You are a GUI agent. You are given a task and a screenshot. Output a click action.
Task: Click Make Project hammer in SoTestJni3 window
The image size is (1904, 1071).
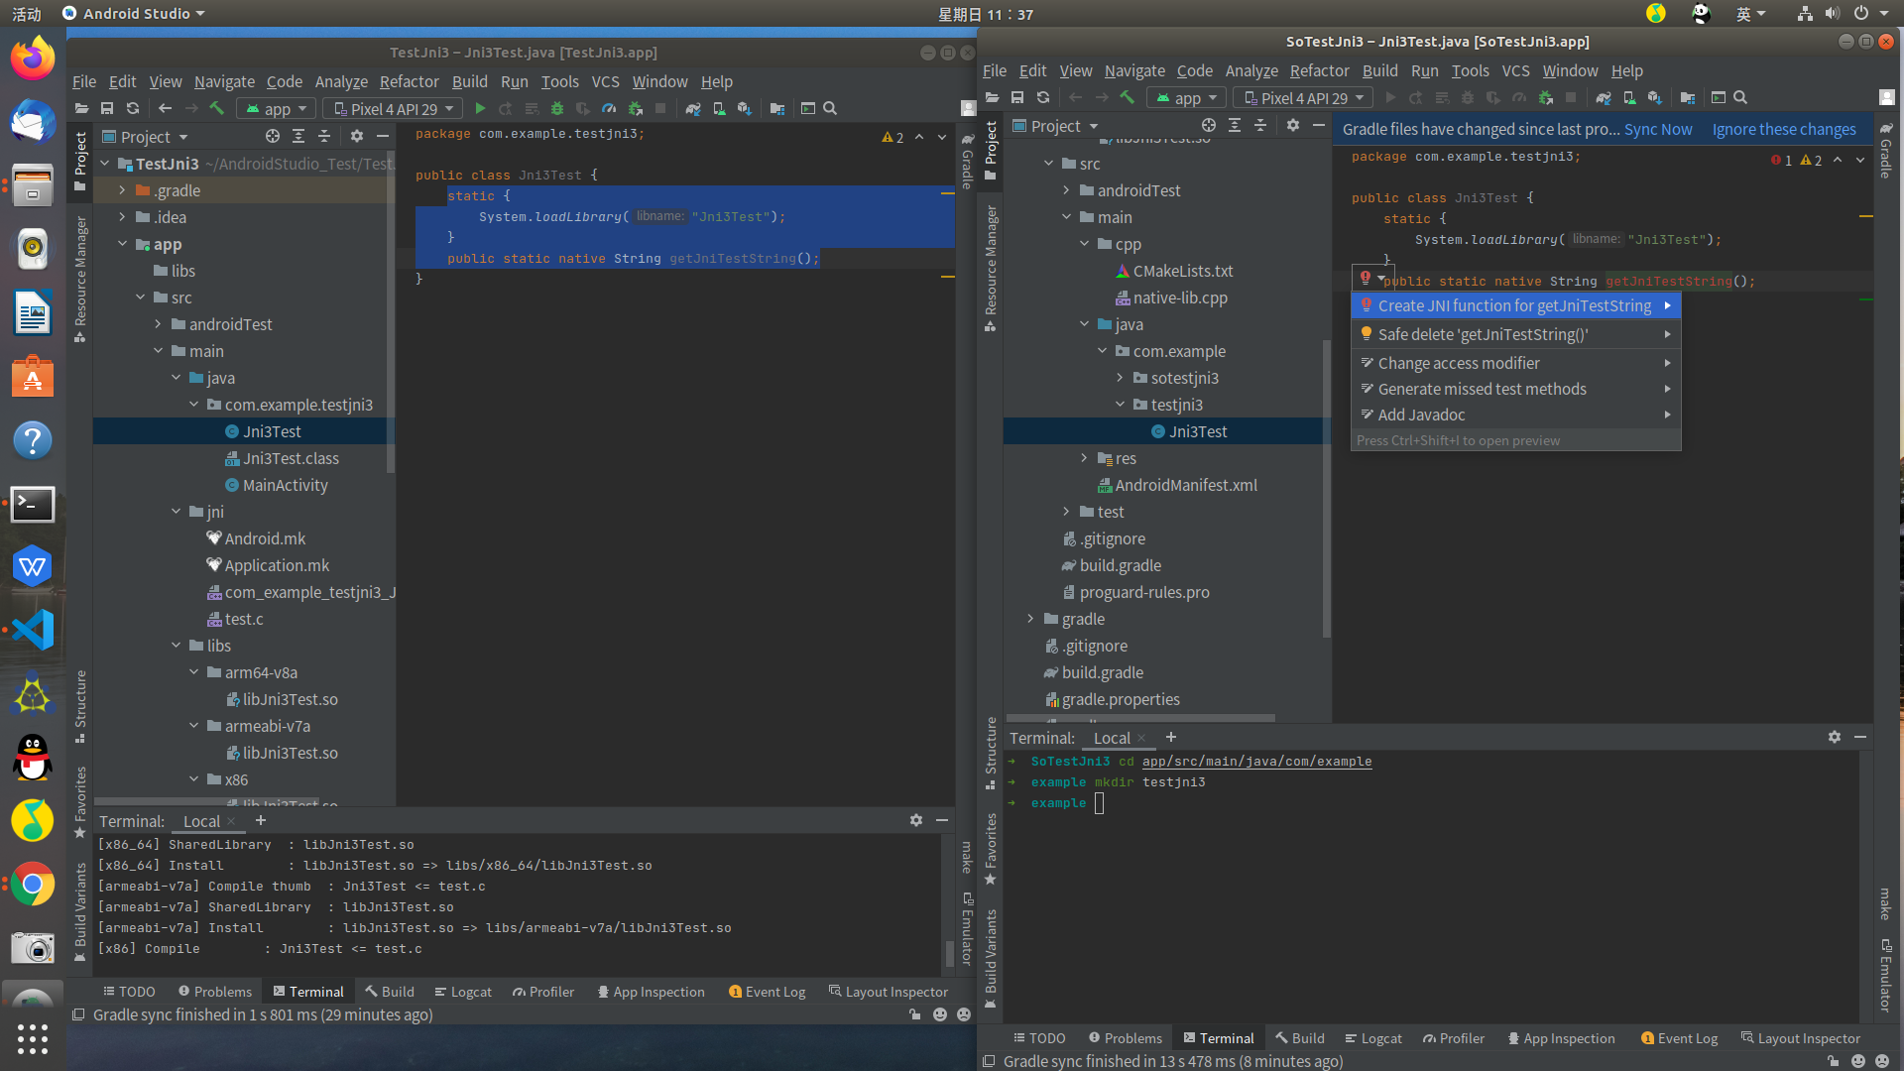[1127, 98]
